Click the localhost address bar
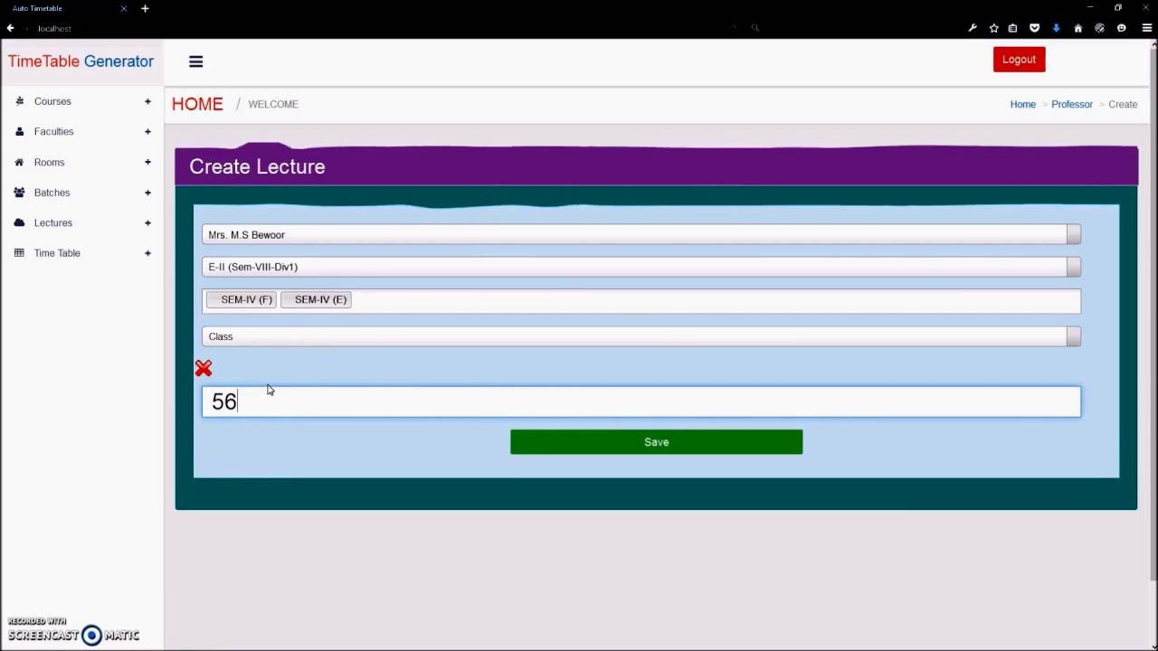The image size is (1158, 651). (380, 28)
